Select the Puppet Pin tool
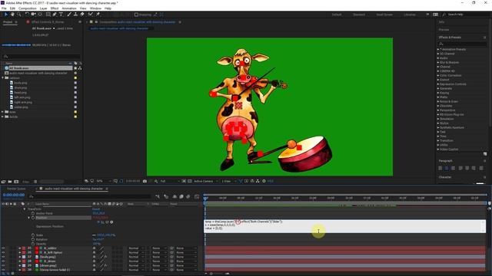This screenshot has width=492, height=276. tap(98, 15)
